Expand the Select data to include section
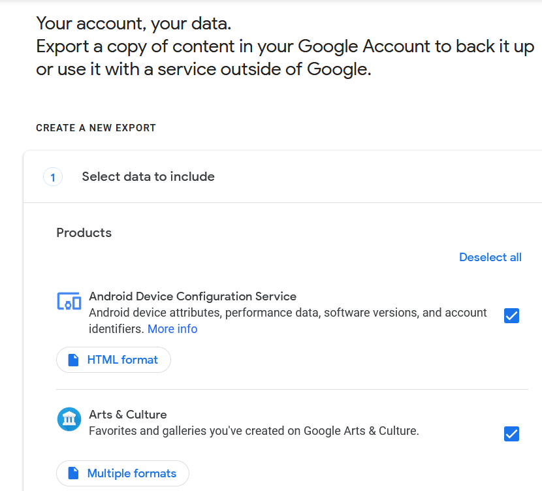542x491 pixels. [x=148, y=176]
